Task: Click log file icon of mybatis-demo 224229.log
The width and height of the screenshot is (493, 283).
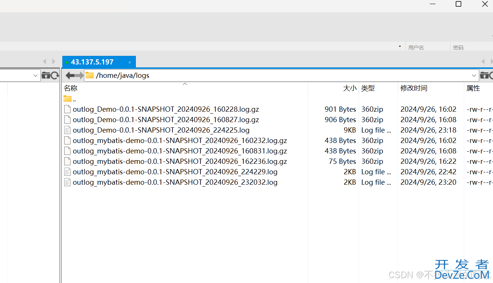Action: tap(67, 172)
